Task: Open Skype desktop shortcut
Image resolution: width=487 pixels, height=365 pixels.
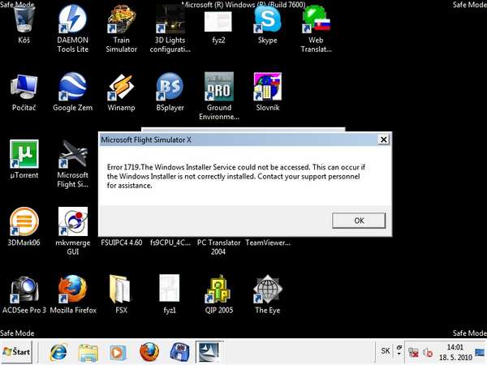Action: (x=267, y=19)
